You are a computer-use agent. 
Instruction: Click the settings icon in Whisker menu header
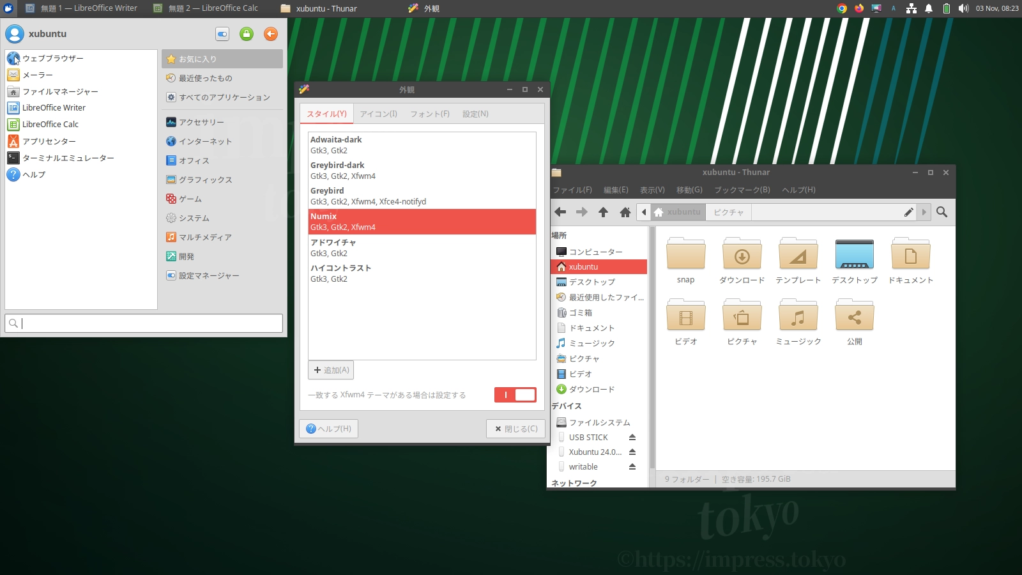222,34
